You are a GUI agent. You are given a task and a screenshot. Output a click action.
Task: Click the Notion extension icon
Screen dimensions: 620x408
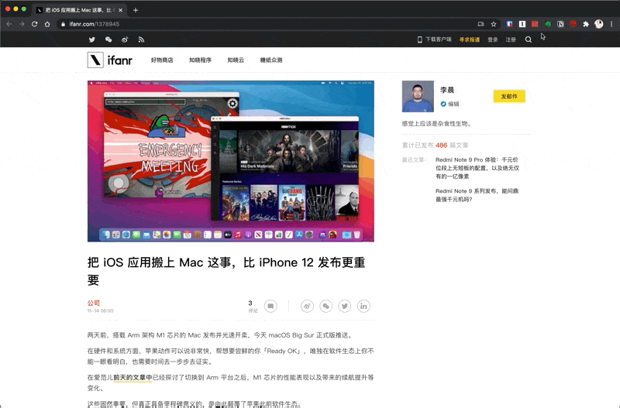pyautogui.click(x=560, y=24)
